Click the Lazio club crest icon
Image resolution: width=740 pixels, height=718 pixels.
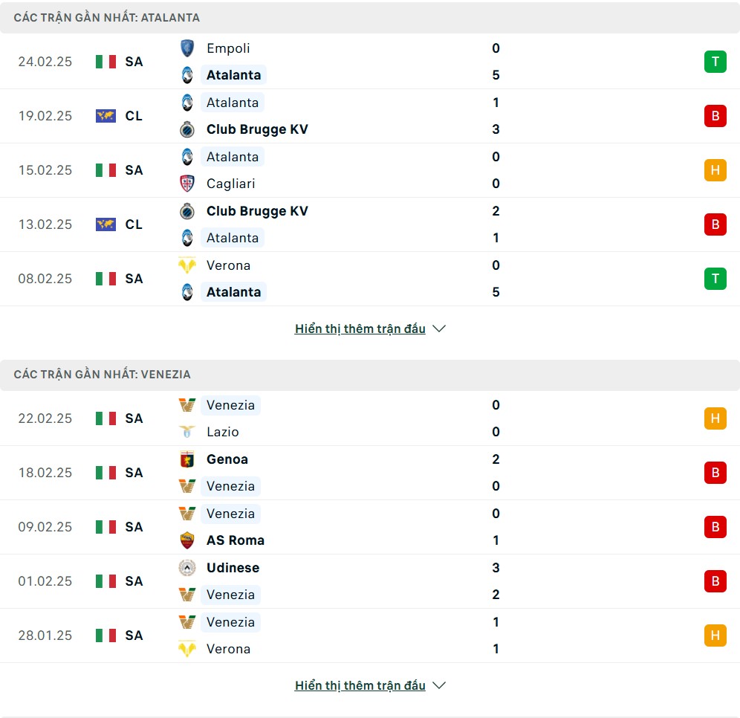[x=187, y=432]
